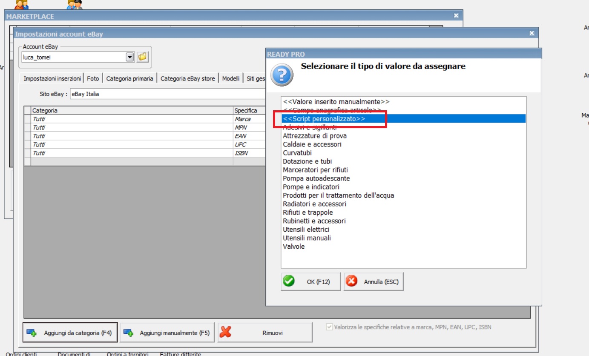
Task: Select Valvole in the list
Action: click(403, 247)
